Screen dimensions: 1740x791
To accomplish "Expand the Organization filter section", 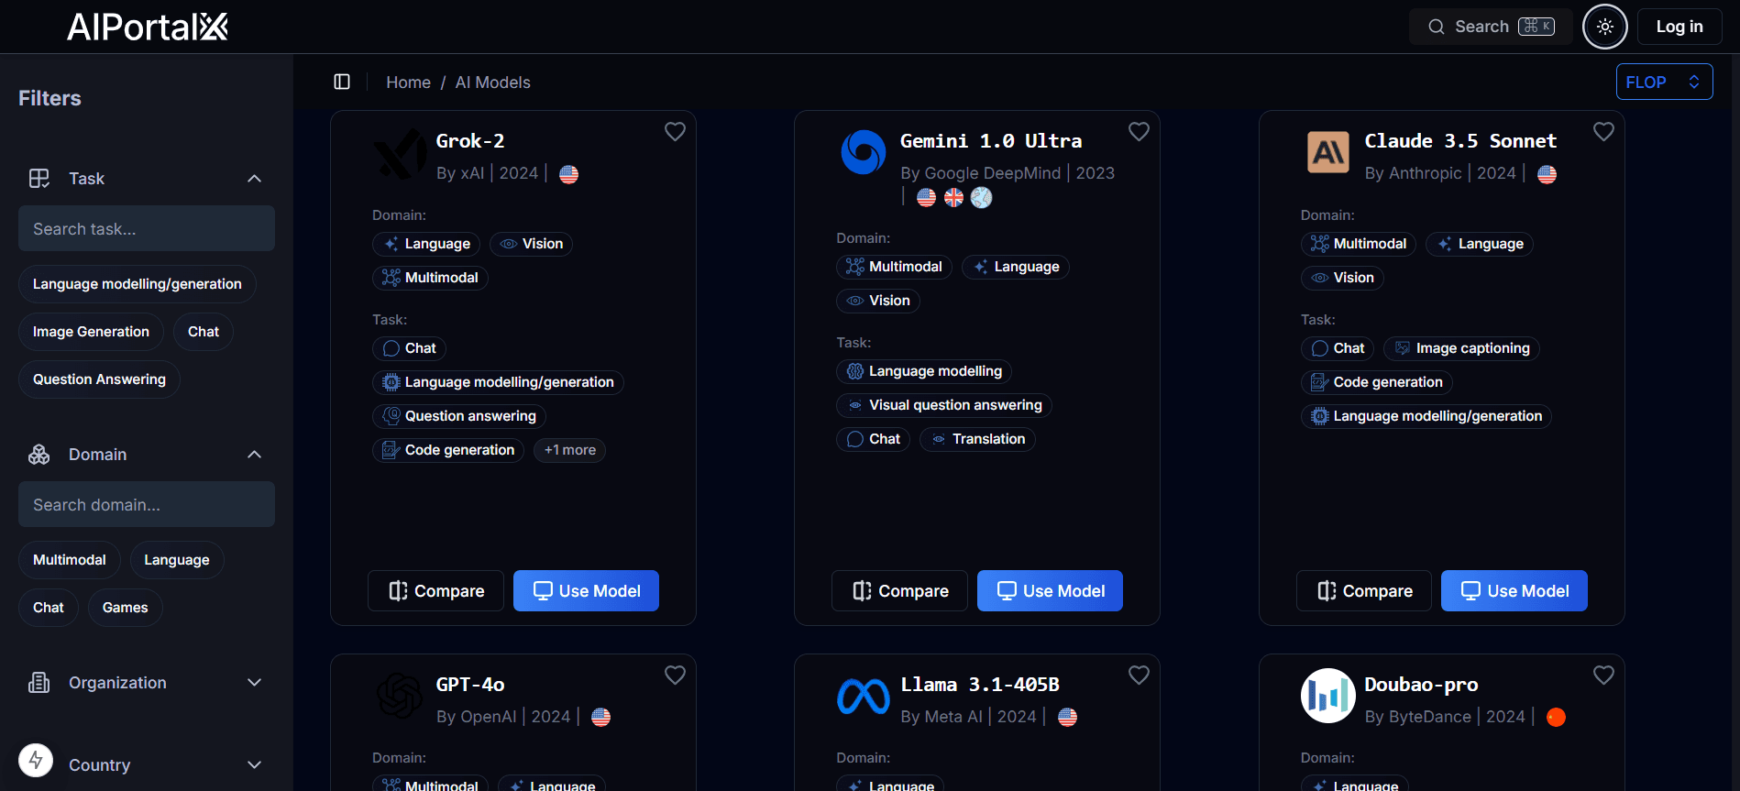I will point(254,683).
